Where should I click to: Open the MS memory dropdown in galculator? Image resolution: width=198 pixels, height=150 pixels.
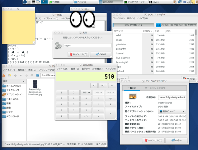pos(85,92)
